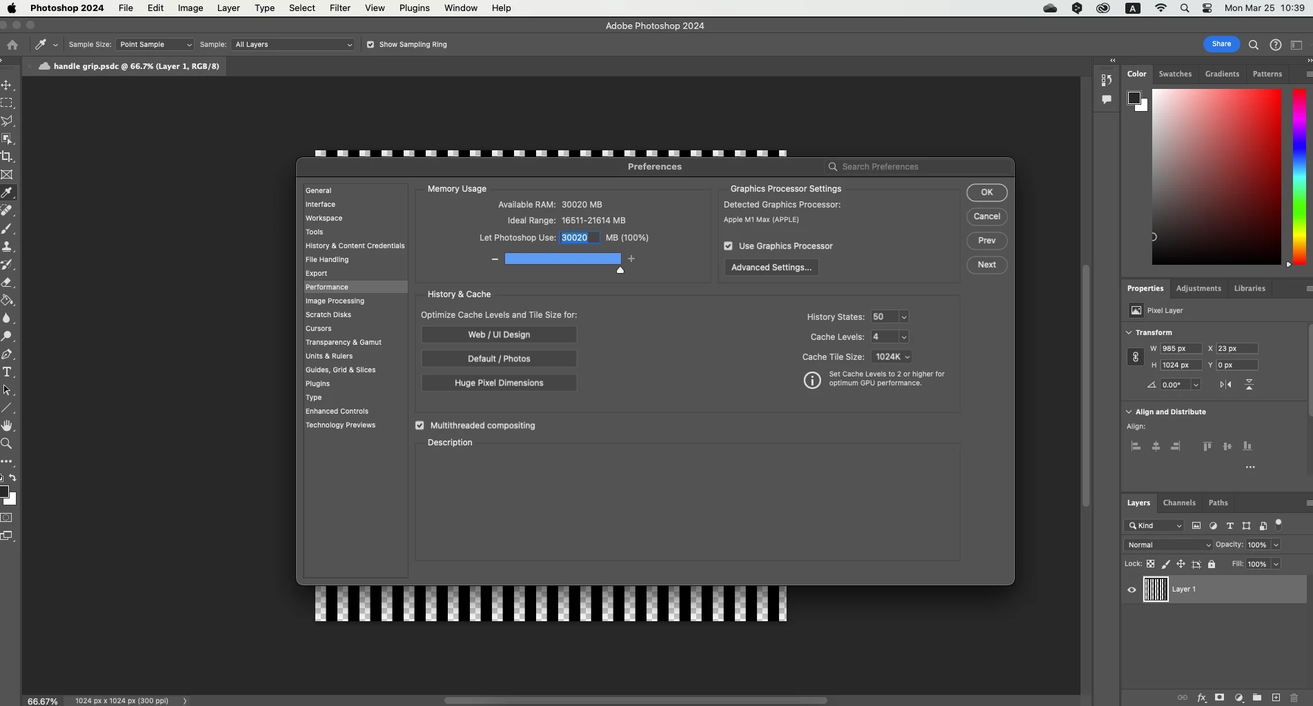Click the red color picker field
1313x706 pixels.
pyautogui.click(x=1216, y=176)
